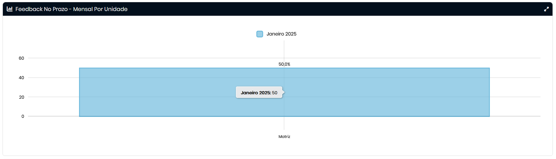
Task: Click the y-axis label 60
Action: pos(21,58)
